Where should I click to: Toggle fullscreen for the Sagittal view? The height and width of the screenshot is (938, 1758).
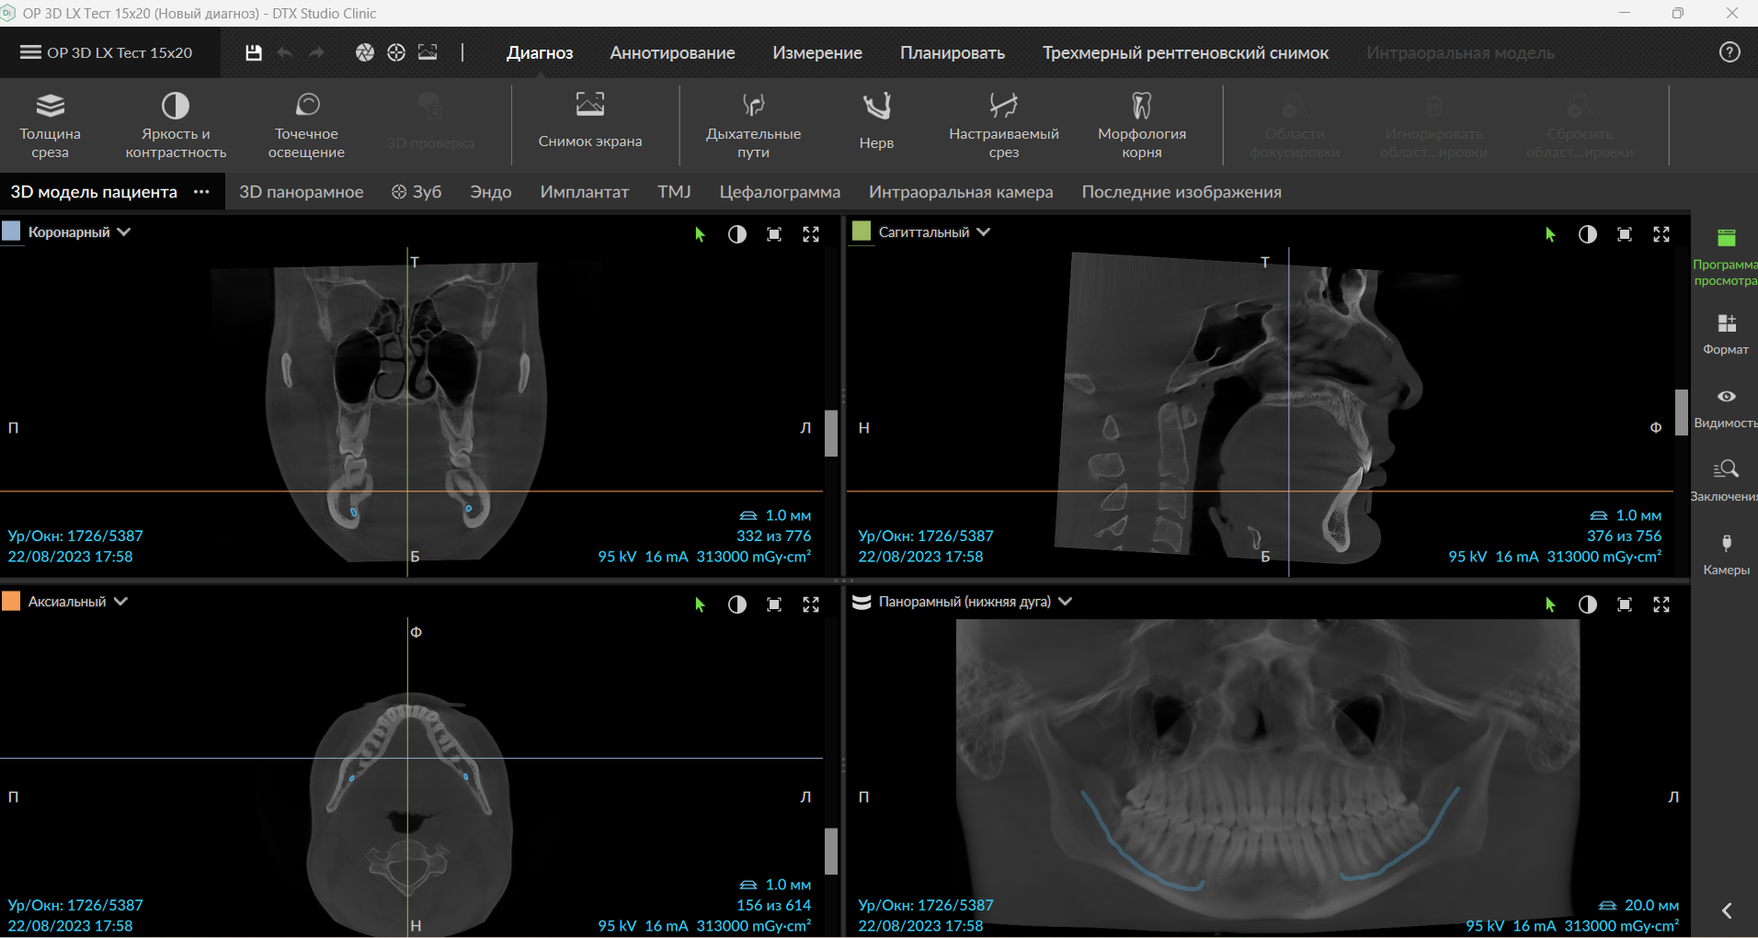[1661, 234]
